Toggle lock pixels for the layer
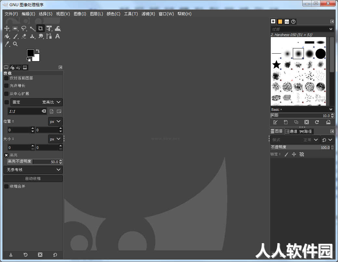The width and height of the screenshot is (338, 262). point(286,154)
